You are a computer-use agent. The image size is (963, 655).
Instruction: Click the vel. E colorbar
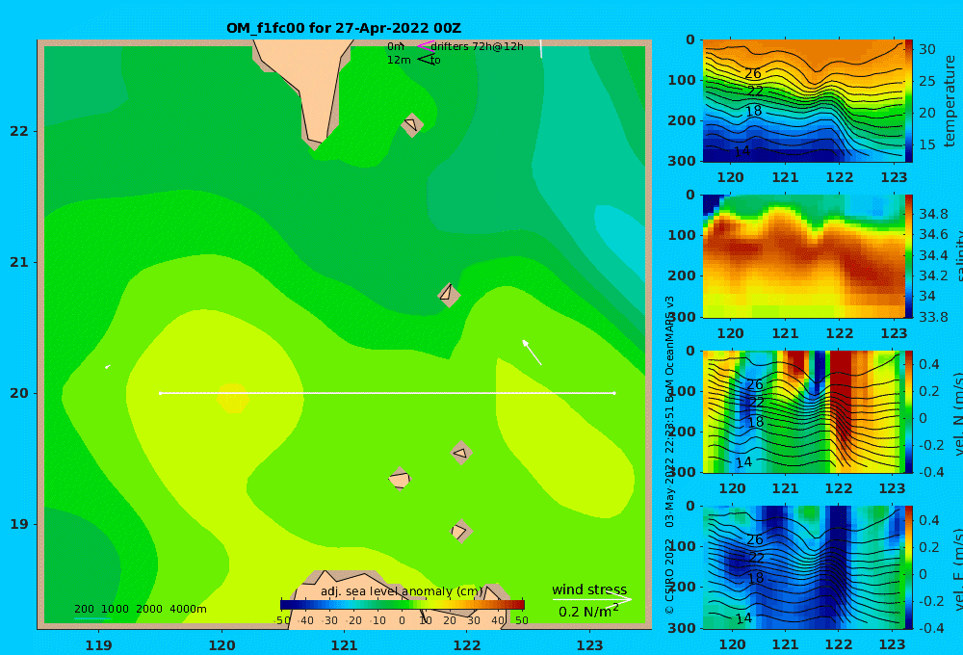(909, 567)
